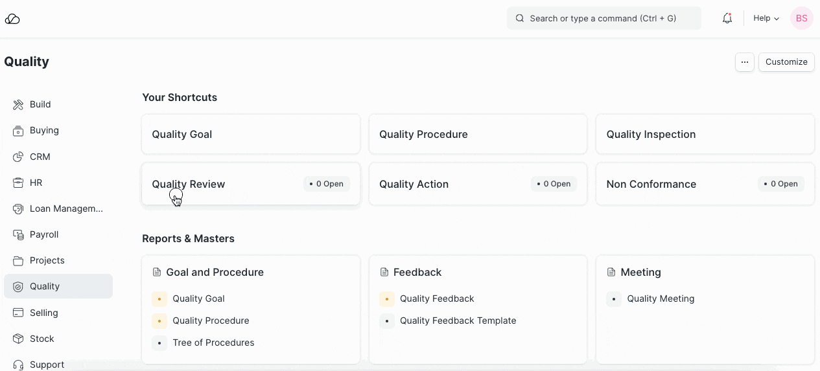Click the CRM pie chart icon

(x=18, y=157)
